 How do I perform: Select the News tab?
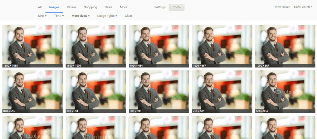coord(108,7)
